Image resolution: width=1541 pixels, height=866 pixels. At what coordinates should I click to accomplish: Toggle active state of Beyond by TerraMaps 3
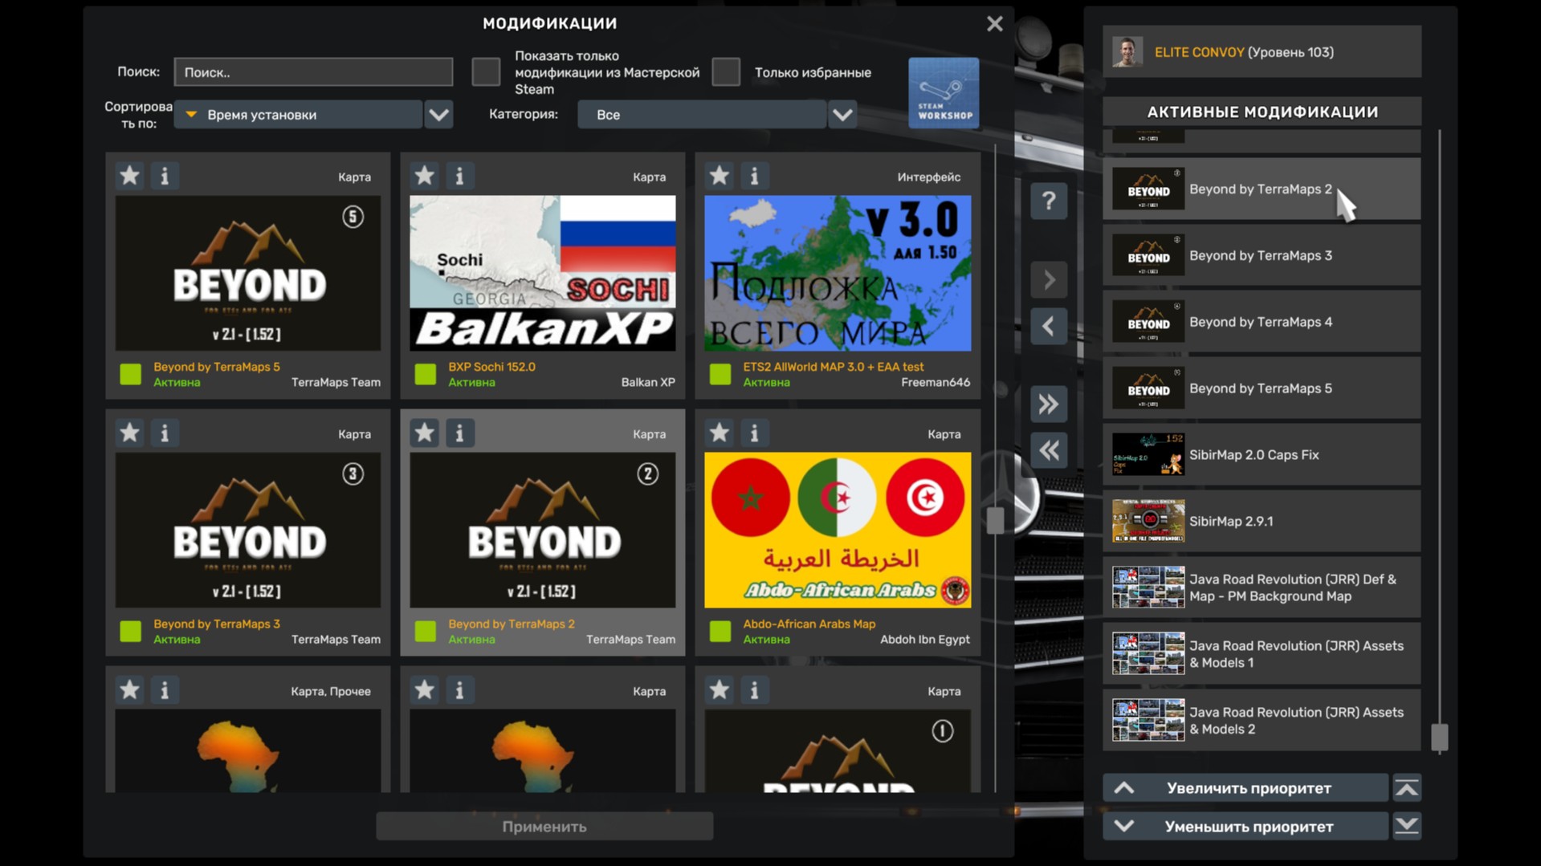click(x=130, y=632)
